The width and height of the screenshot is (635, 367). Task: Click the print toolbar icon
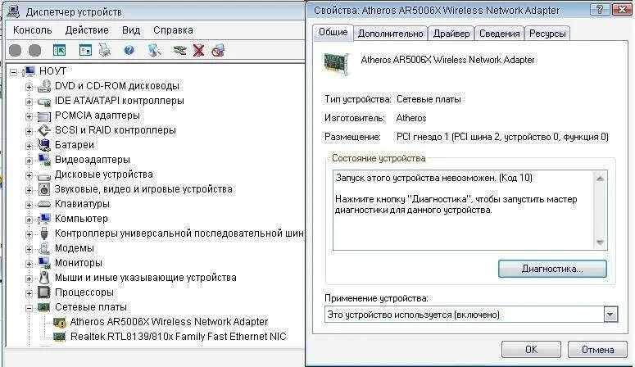[x=105, y=50]
